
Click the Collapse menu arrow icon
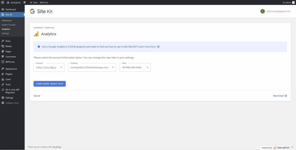click(3, 103)
